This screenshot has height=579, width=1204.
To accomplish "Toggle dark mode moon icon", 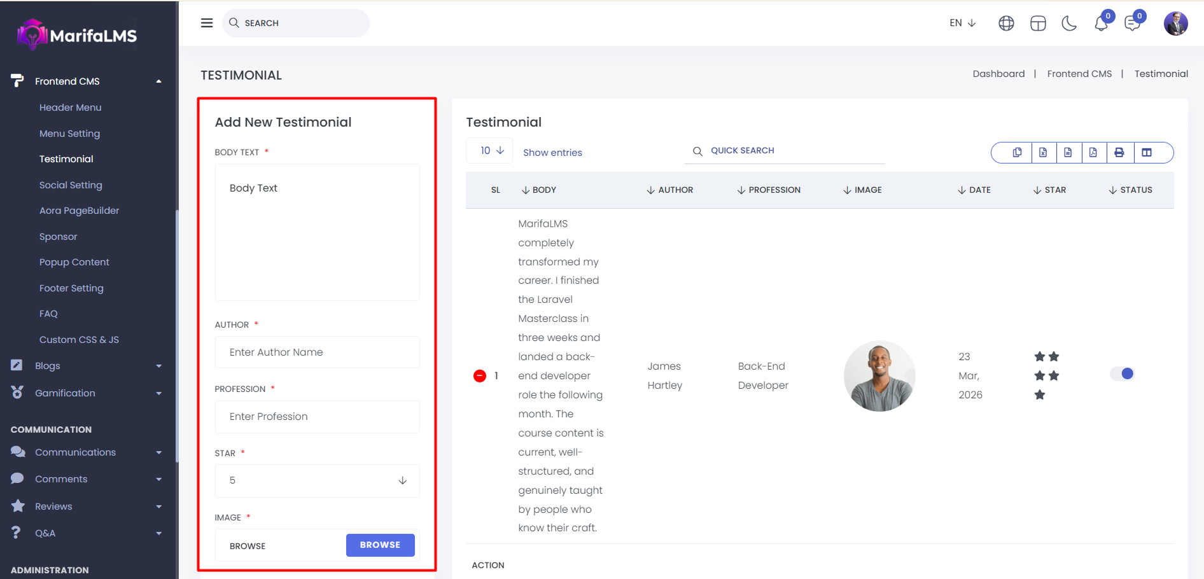I will click(x=1069, y=24).
